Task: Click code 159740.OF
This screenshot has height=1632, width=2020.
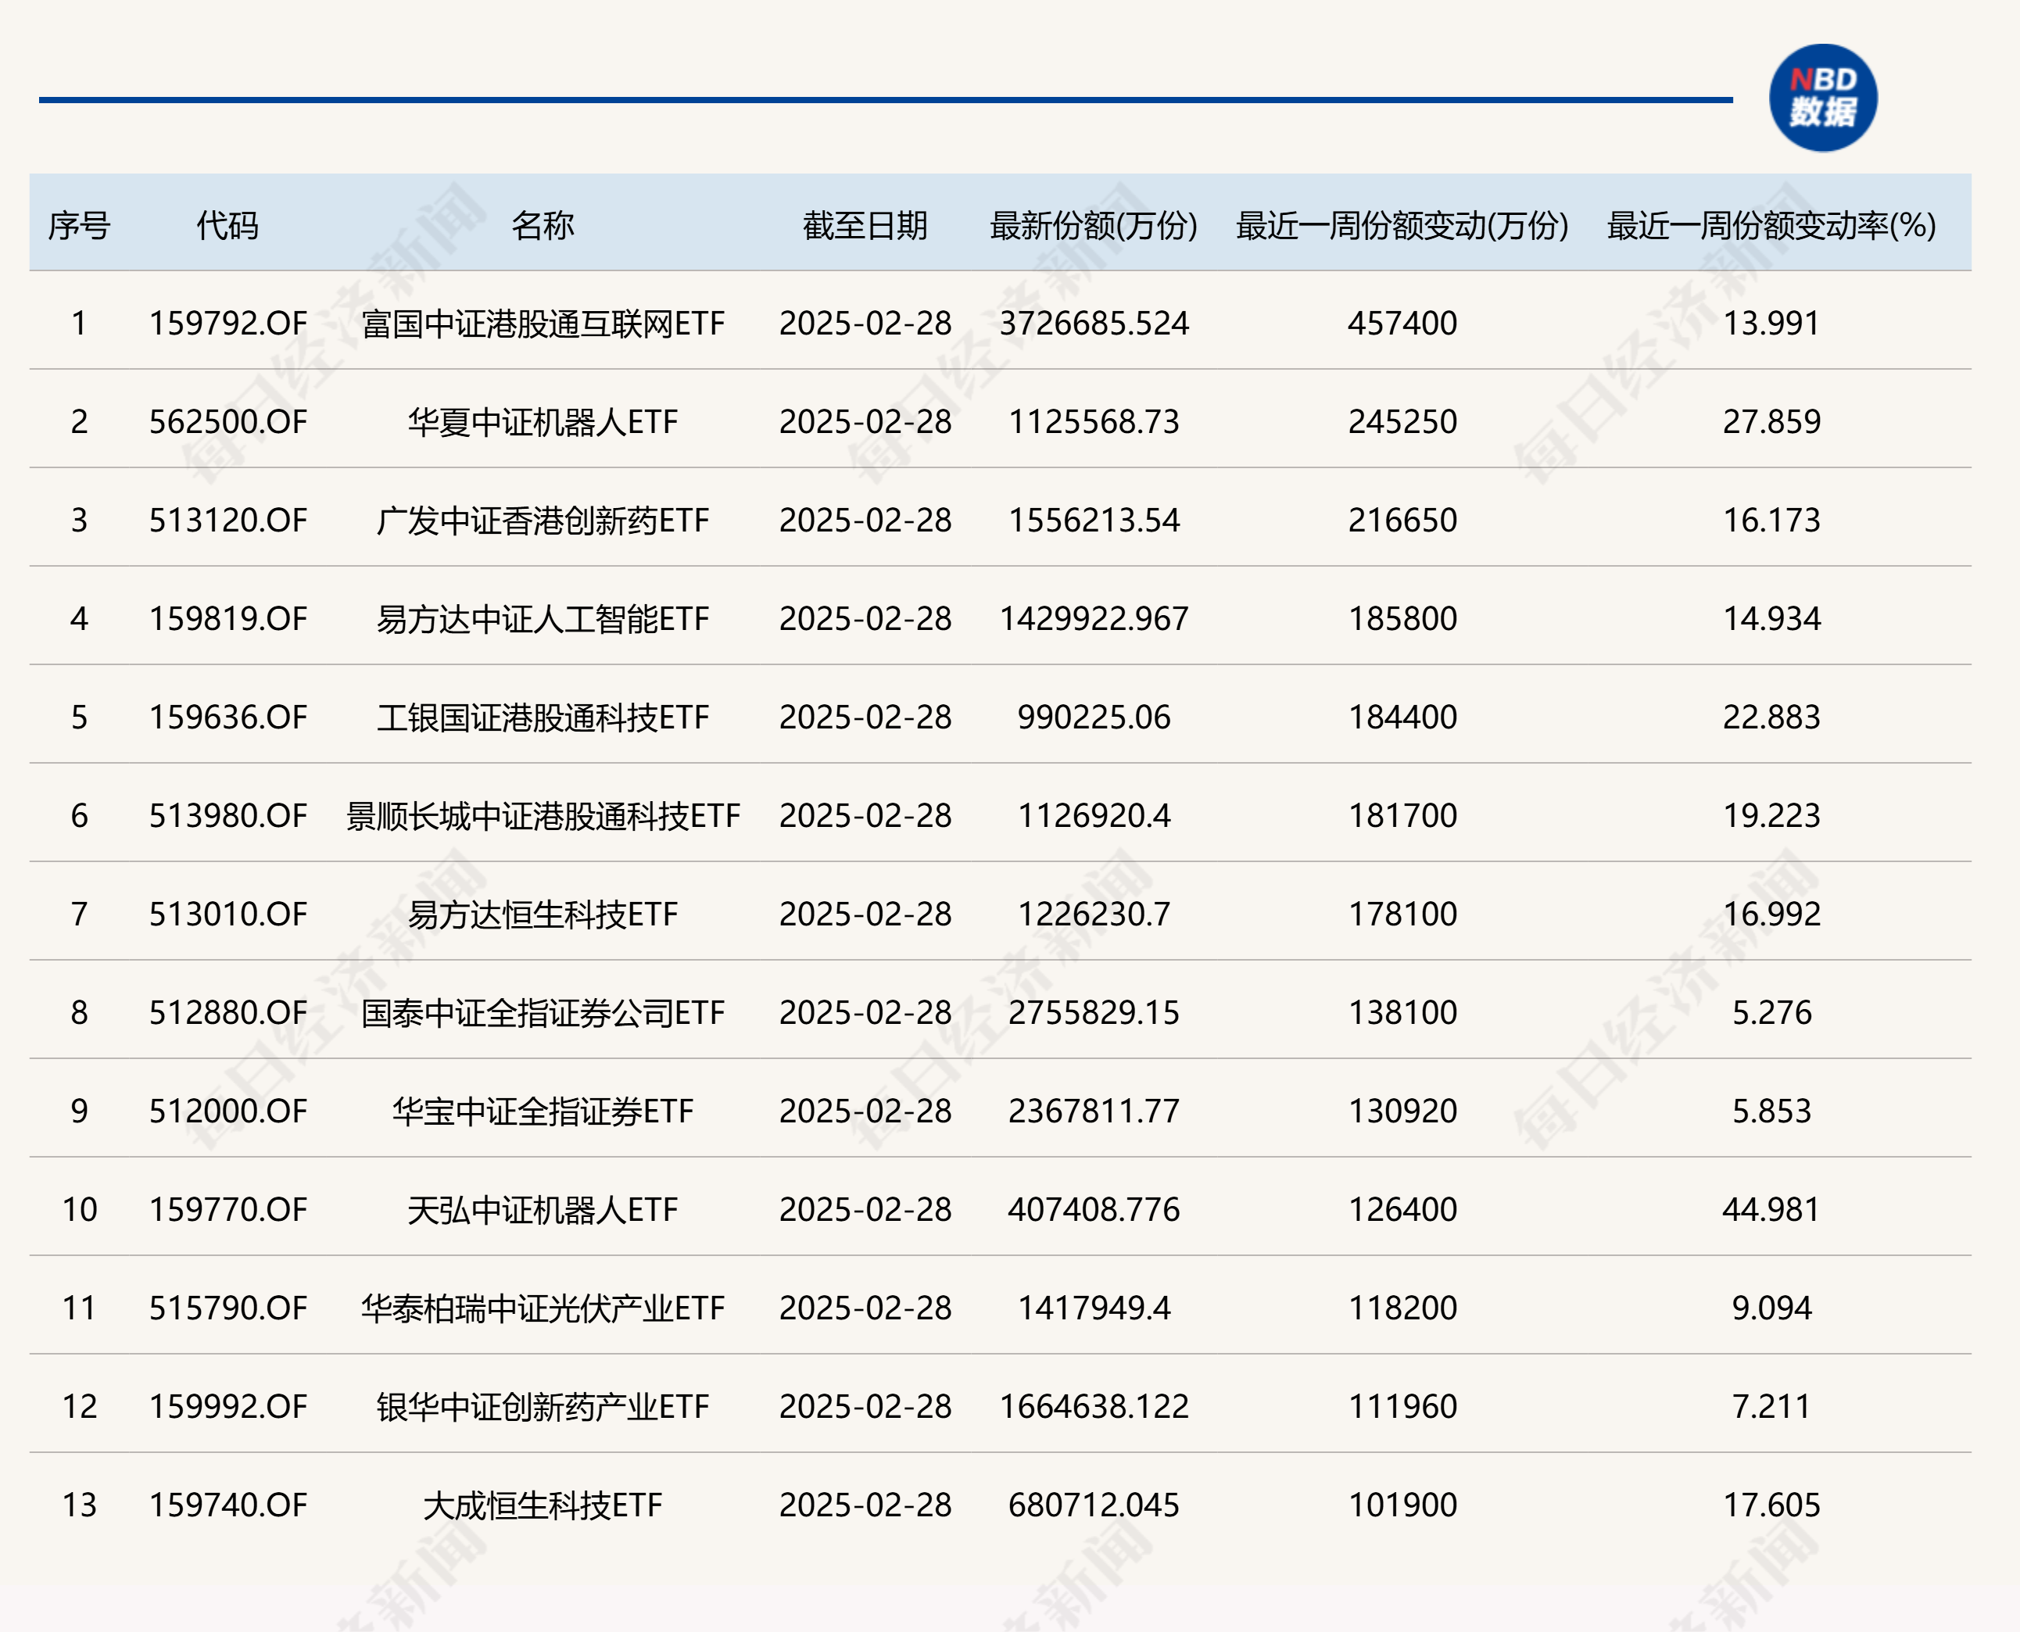Action: 227,1507
